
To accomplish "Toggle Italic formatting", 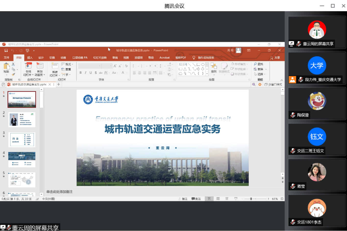I will coord(85,73).
